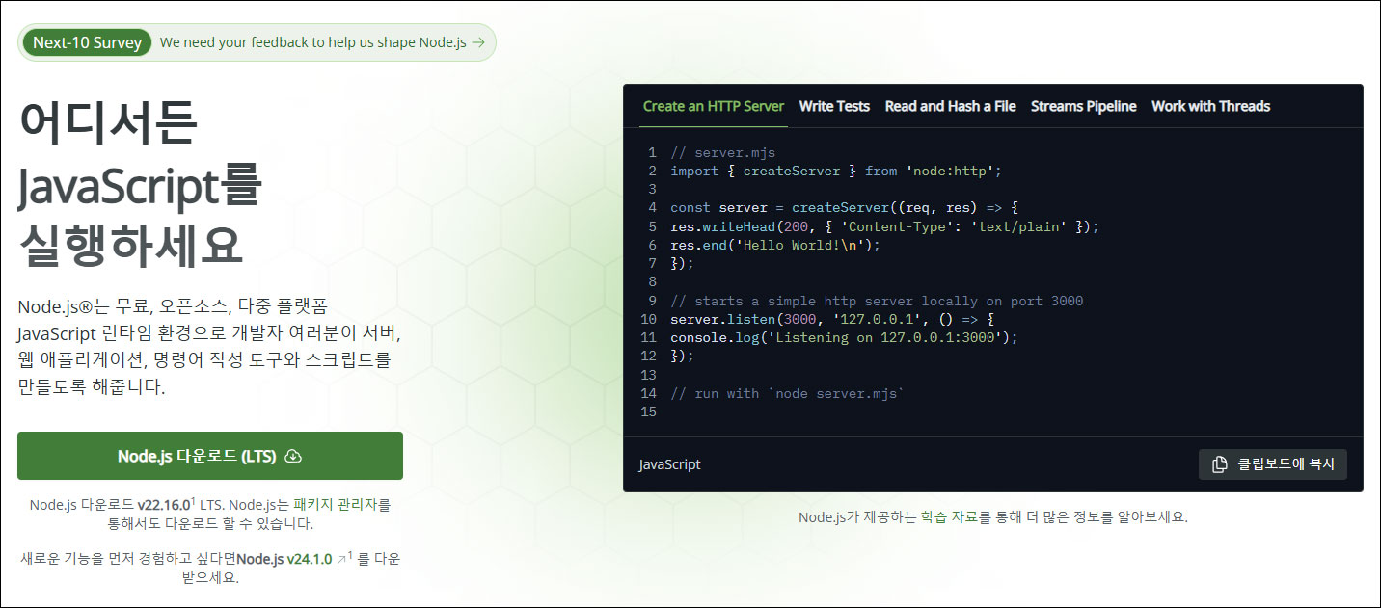Click the '// server.mjs' comment line
Image resolution: width=1381 pixels, height=608 pixels.
722,152
